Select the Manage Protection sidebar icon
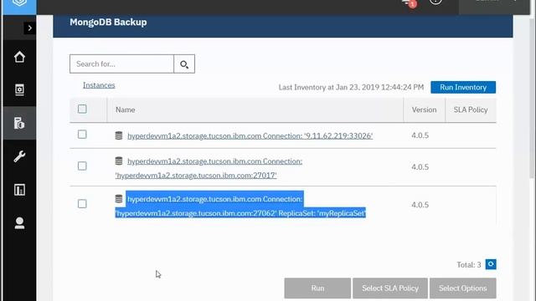Image resolution: width=536 pixels, height=301 pixels. (x=19, y=123)
